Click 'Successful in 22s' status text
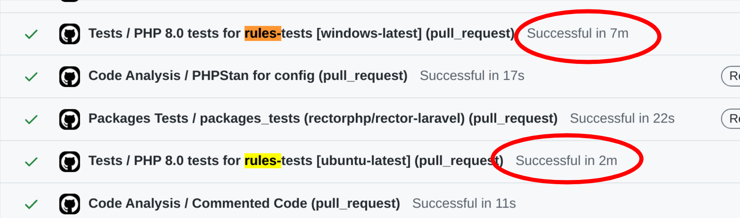 [622, 118]
